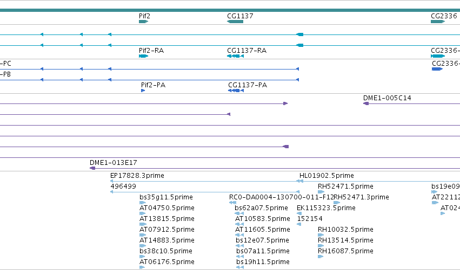Image resolution: width=460 pixels, height=270 pixels.
Task: Click the 152154 feature label
Action: tap(310, 219)
